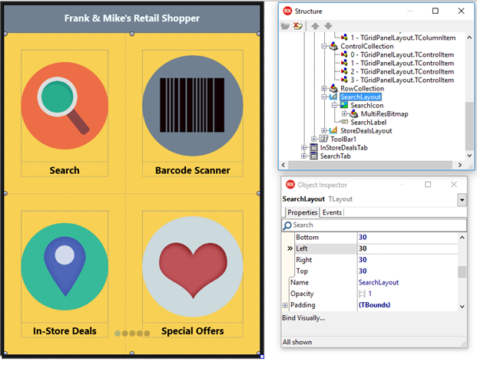Click the In-Store Deals map pin icon
The height and width of the screenshot is (368, 477).
point(65,267)
